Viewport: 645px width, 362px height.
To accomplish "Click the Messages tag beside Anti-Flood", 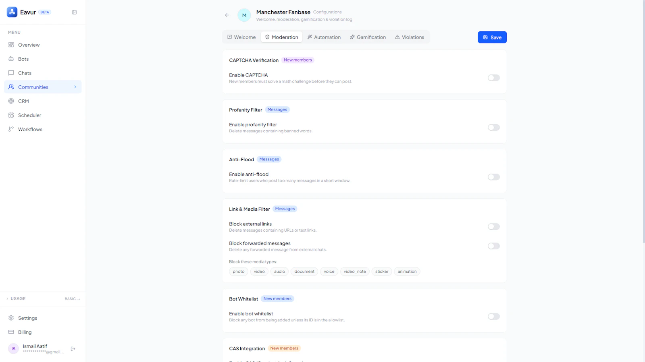I will 269,159.
